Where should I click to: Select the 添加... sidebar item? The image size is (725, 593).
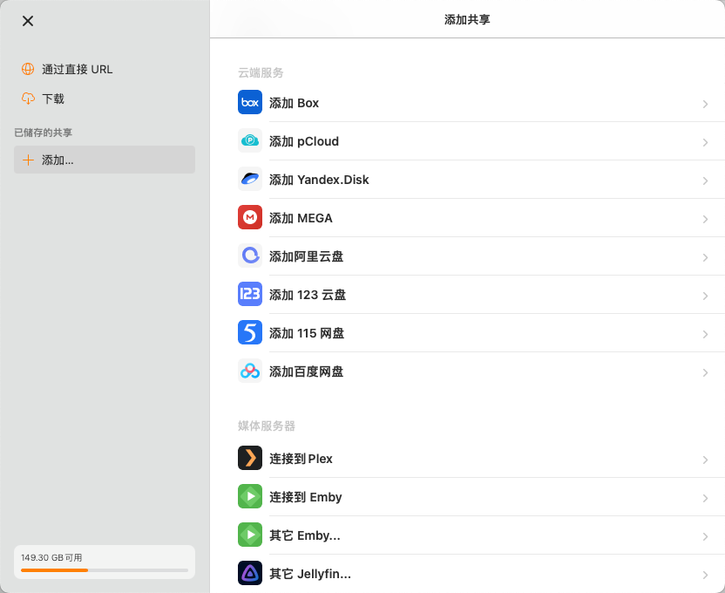(x=105, y=160)
